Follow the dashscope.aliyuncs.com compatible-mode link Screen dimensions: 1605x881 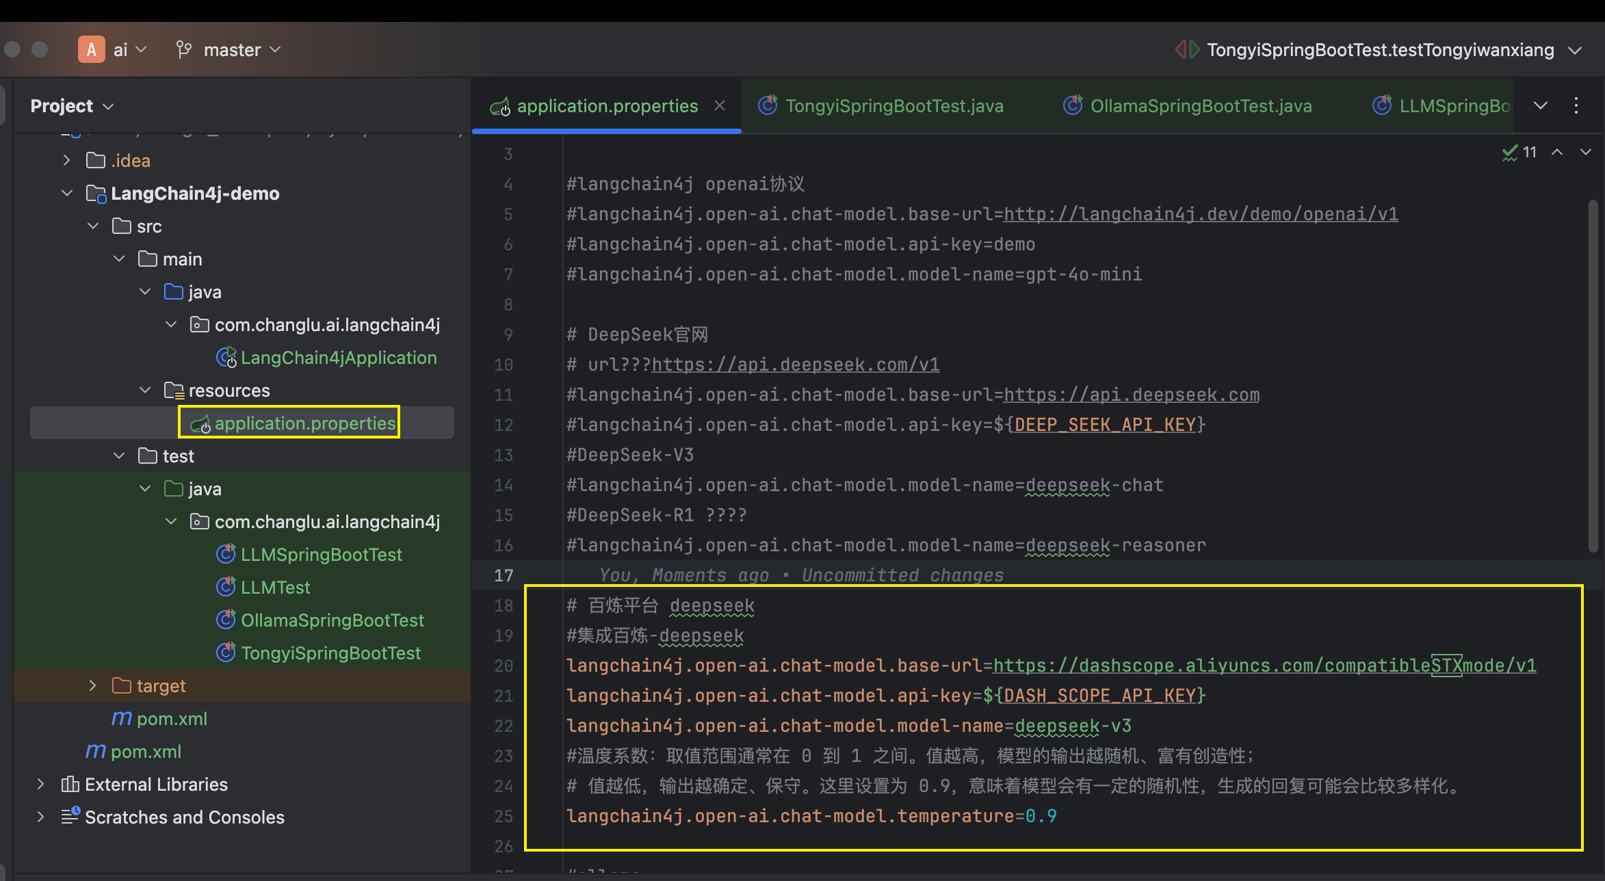tap(1264, 666)
